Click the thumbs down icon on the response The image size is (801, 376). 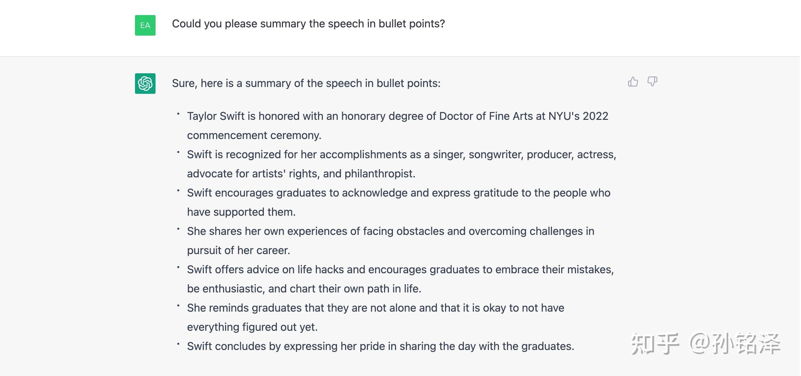pos(652,82)
